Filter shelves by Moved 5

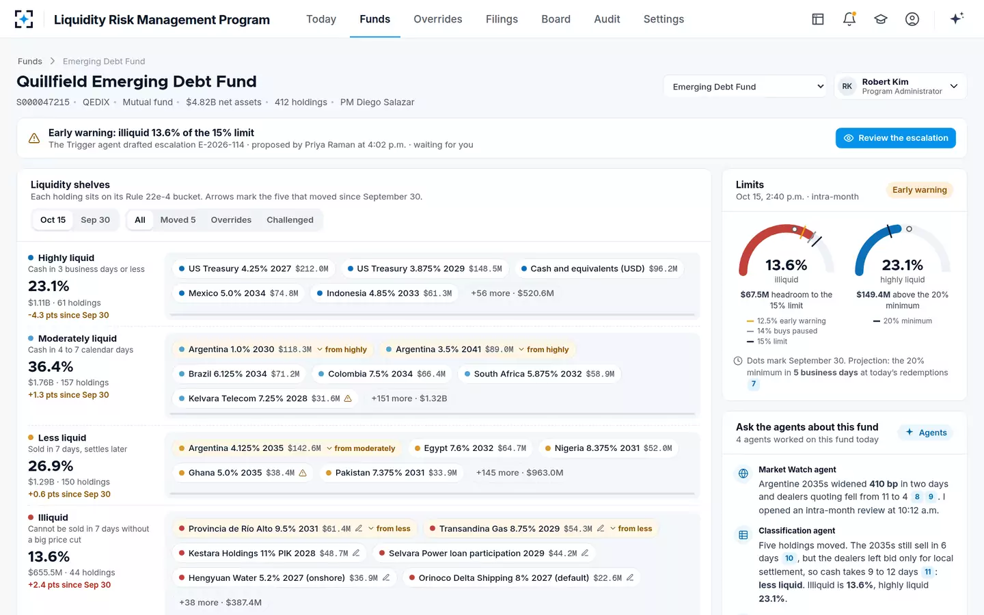pyautogui.click(x=178, y=220)
